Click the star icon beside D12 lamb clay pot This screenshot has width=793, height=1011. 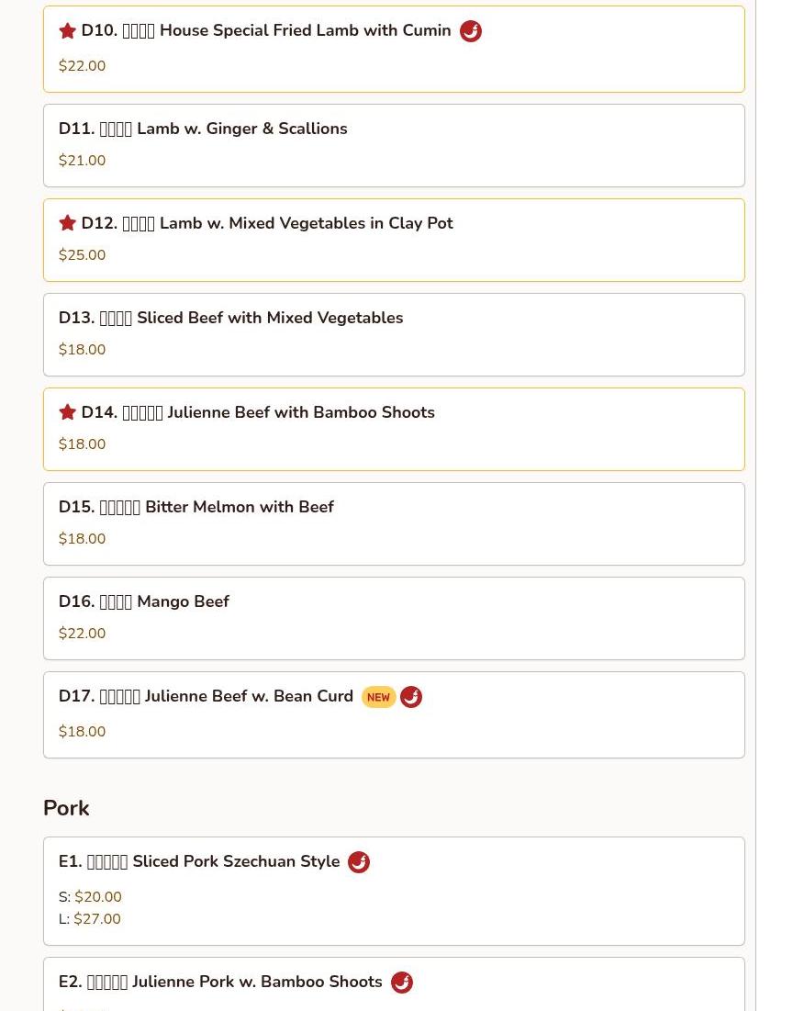click(67, 223)
